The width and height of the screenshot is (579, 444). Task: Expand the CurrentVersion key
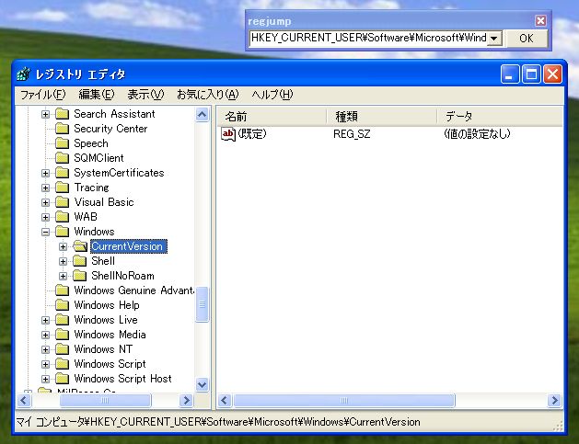[x=63, y=246]
